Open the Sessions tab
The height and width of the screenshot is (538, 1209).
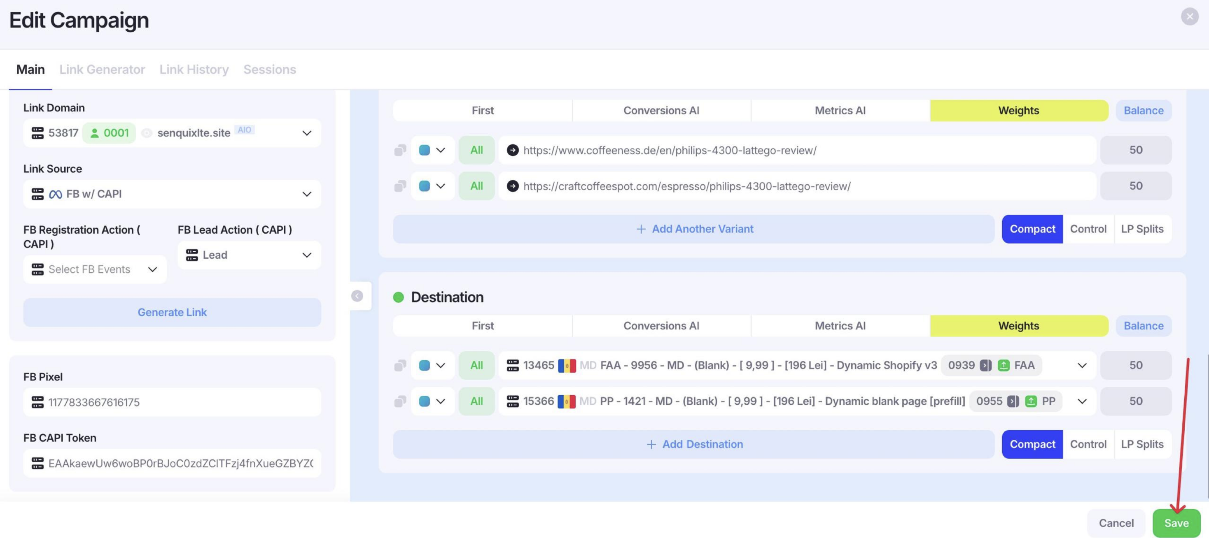coord(269,70)
